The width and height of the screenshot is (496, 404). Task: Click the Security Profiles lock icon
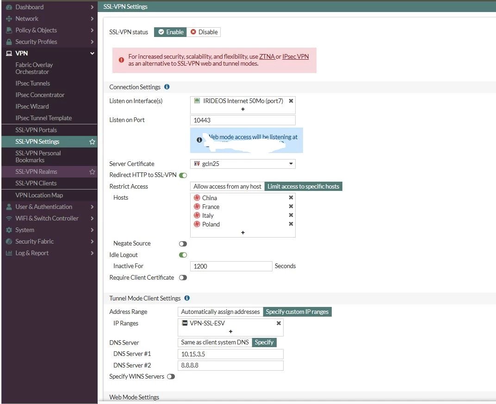point(9,42)
